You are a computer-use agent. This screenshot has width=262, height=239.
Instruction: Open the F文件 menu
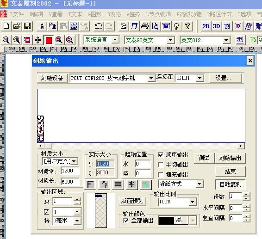[17, 14]
